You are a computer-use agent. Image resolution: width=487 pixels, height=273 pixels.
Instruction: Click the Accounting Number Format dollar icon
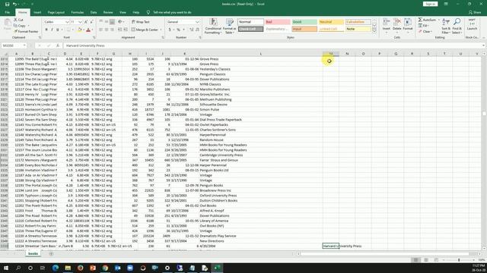point(170,30)
